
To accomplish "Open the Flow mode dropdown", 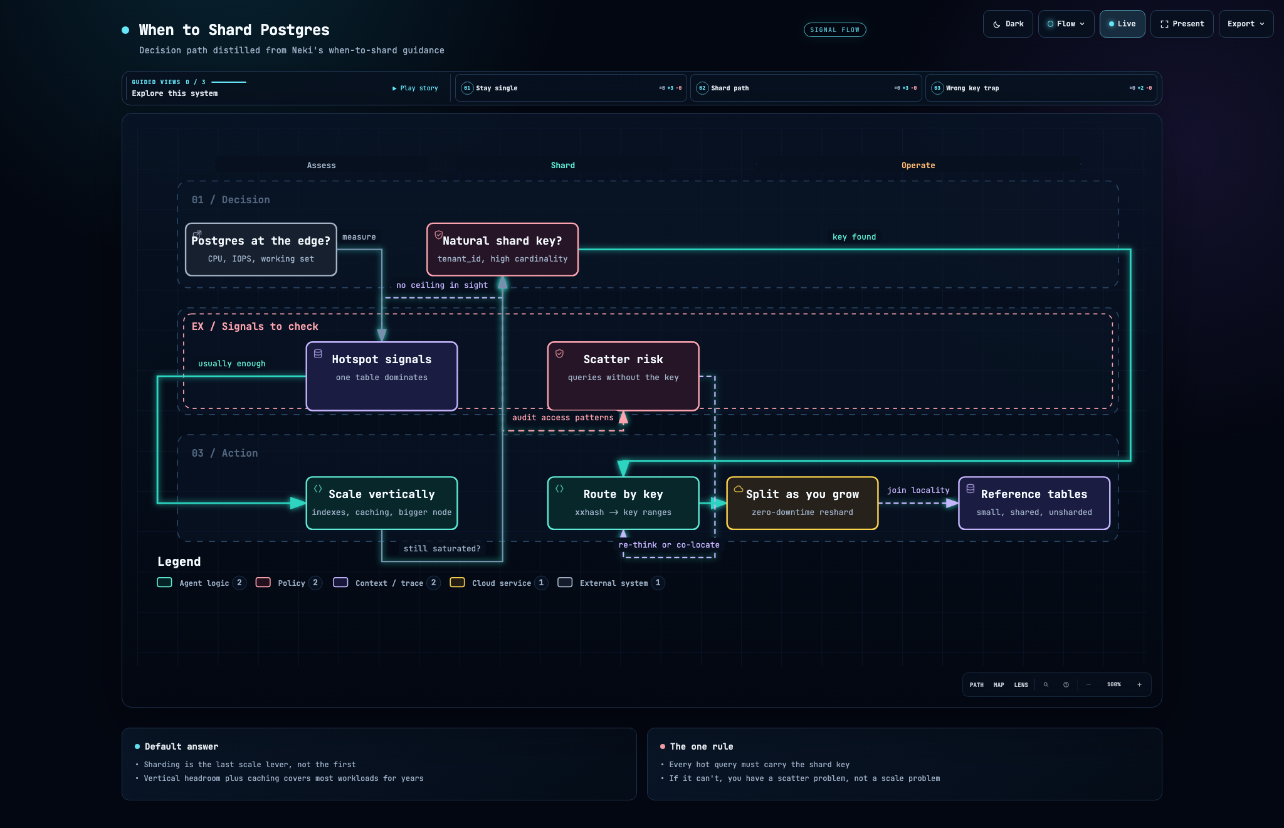I will (1066, 24).
